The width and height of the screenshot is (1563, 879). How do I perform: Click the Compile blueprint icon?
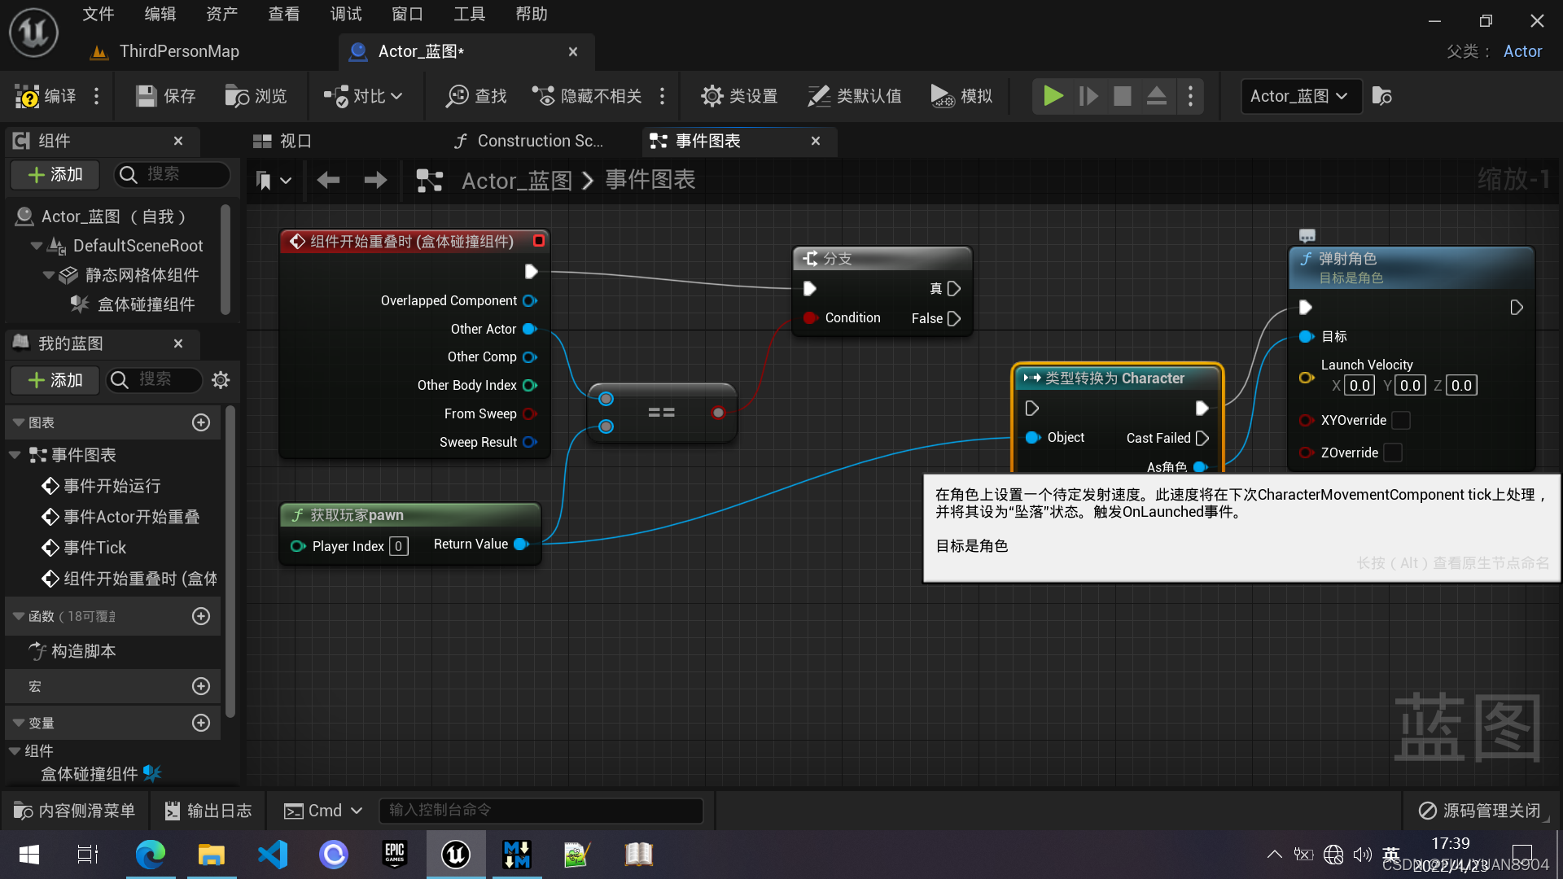pos(27,97)
